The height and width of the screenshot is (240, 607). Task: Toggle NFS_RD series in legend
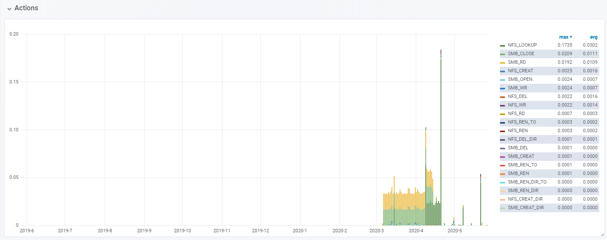[x=517, y=113]
